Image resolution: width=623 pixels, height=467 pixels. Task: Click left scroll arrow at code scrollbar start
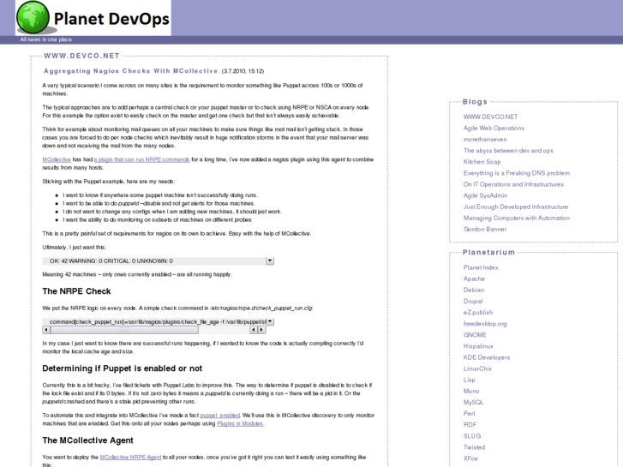[x=46, y=330]
